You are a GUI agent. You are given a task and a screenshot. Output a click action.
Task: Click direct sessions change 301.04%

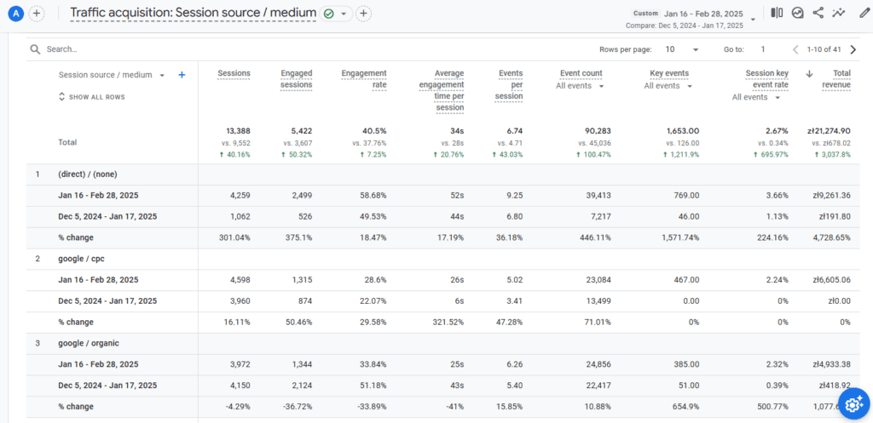235,238
